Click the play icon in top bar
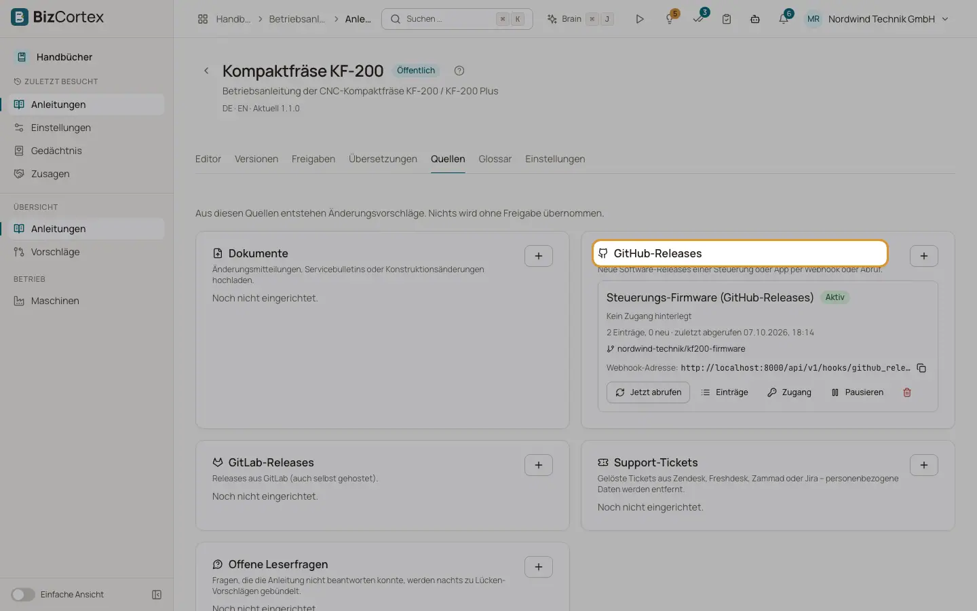 tap(639, 19)
